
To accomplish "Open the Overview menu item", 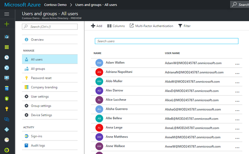I will pyautogui.click(x=50, y=39).
